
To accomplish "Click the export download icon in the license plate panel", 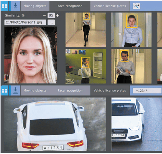I will click(15, 90).
